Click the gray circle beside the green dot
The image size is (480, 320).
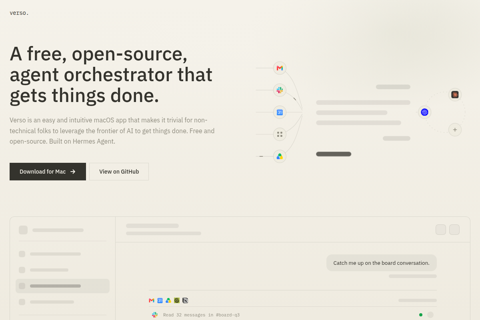[x=430, y=315]
